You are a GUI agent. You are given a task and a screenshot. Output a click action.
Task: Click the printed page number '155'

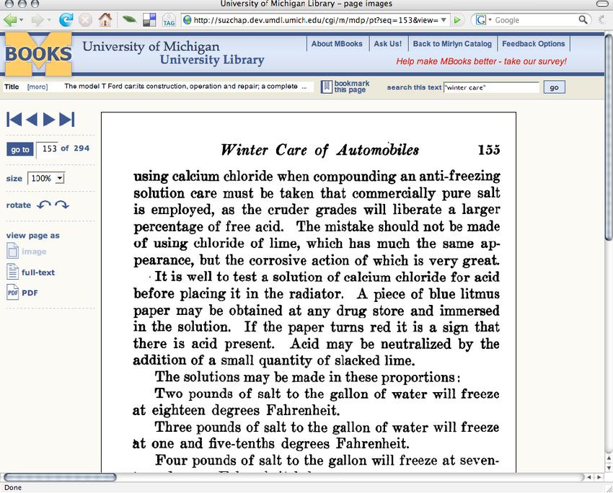489,150
